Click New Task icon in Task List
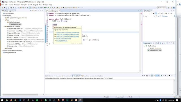181x102 pixels. [x=152, y=13]
